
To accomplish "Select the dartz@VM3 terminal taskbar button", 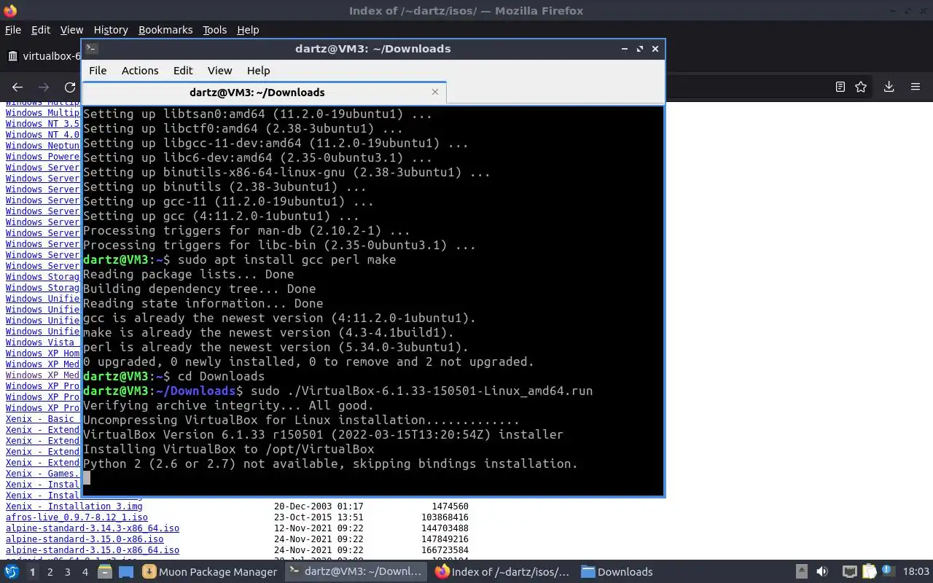I will click(x=356, y=572).
